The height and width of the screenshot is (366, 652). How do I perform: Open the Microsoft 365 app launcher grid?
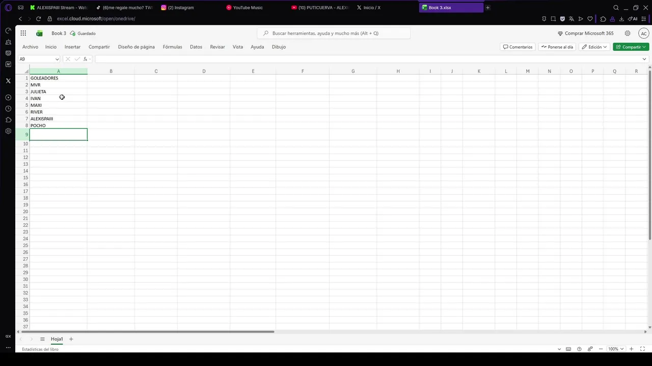coord(23,33)
